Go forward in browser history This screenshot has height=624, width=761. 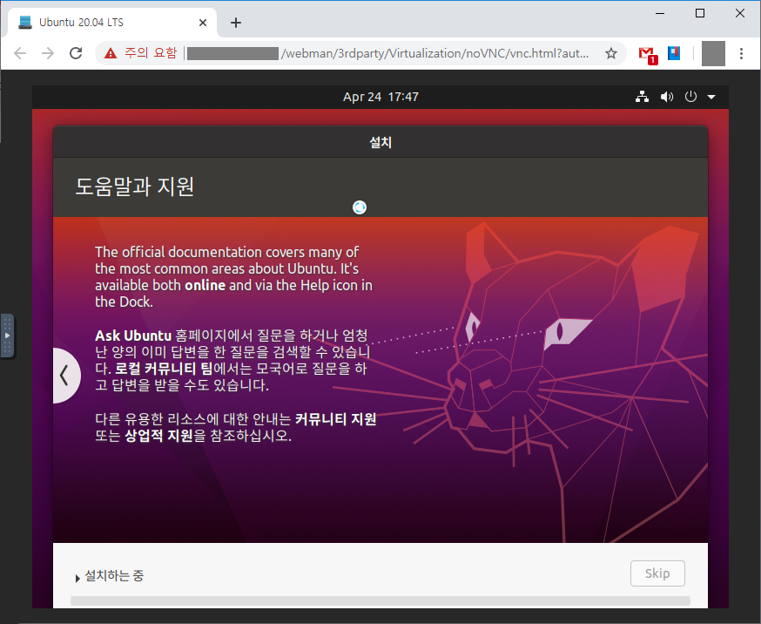(48, 53)
